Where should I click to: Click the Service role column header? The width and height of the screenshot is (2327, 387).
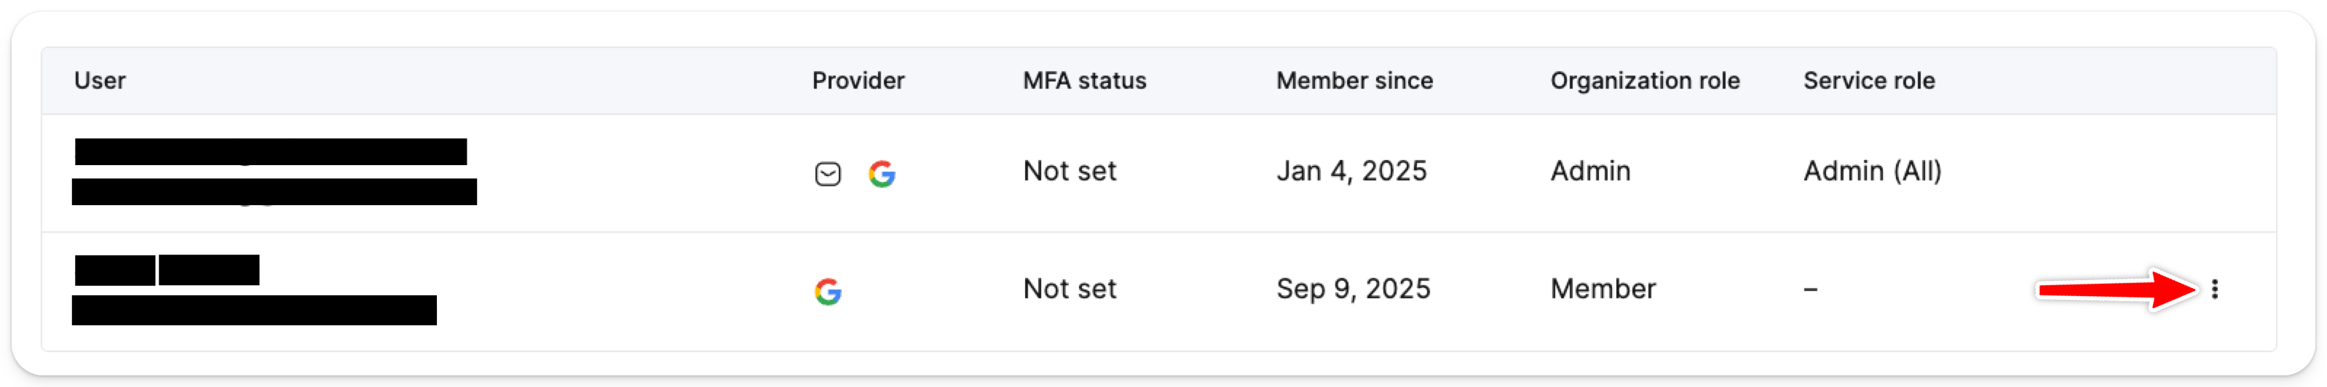(1868, 81)
